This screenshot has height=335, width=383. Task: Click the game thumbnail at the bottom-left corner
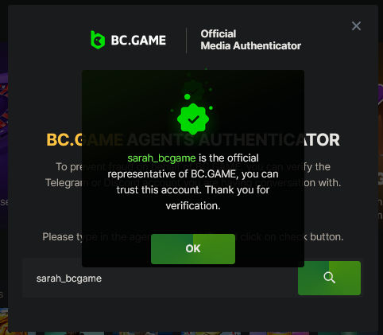(4, 320)
